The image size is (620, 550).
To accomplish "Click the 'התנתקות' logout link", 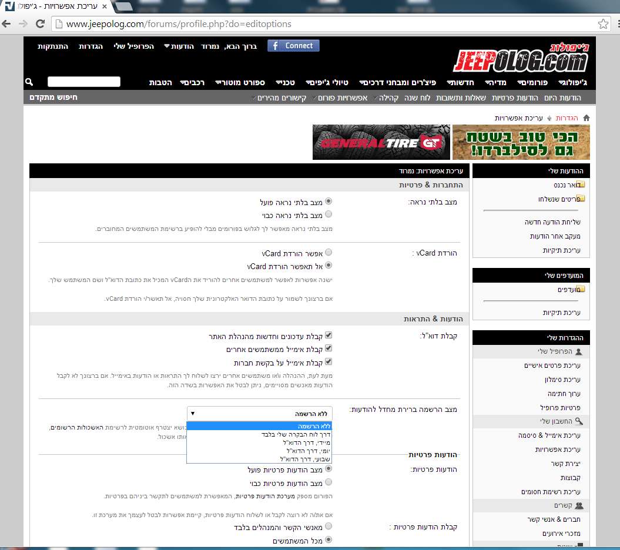I will click(53, 46).
